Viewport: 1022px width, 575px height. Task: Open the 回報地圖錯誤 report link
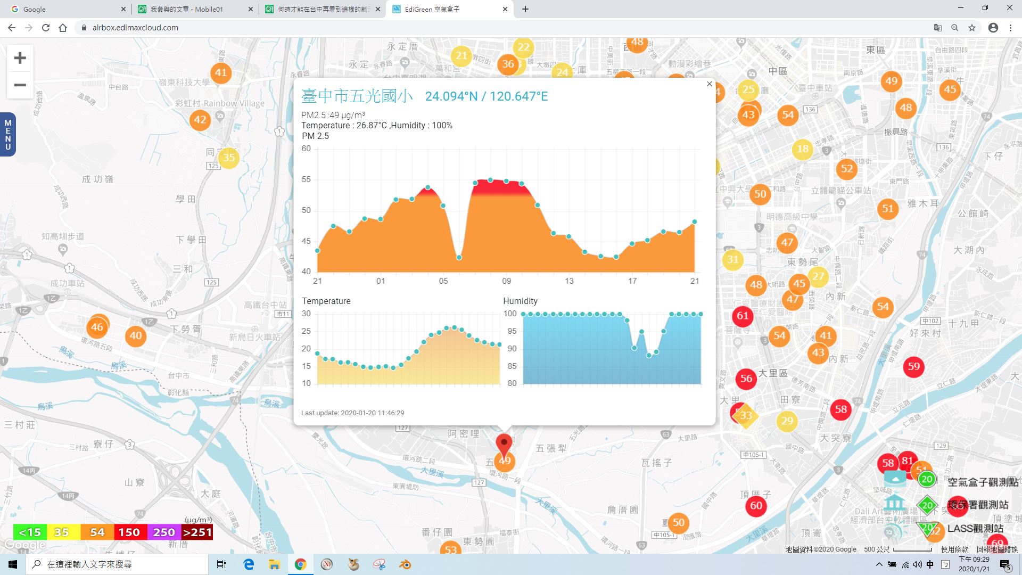(x=997, y=549)
